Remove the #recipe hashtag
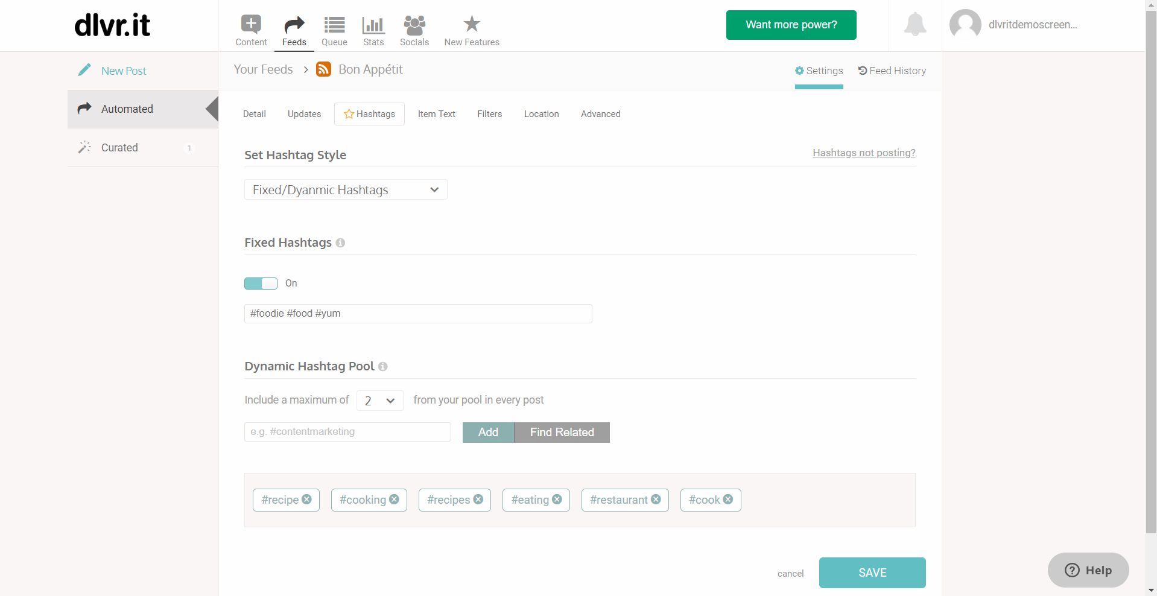 [x=306, y=499]
